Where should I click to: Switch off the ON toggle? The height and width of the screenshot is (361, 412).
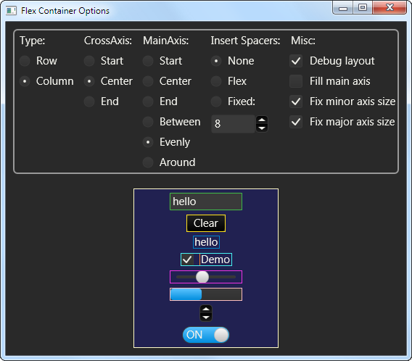(x=206, y=335)
